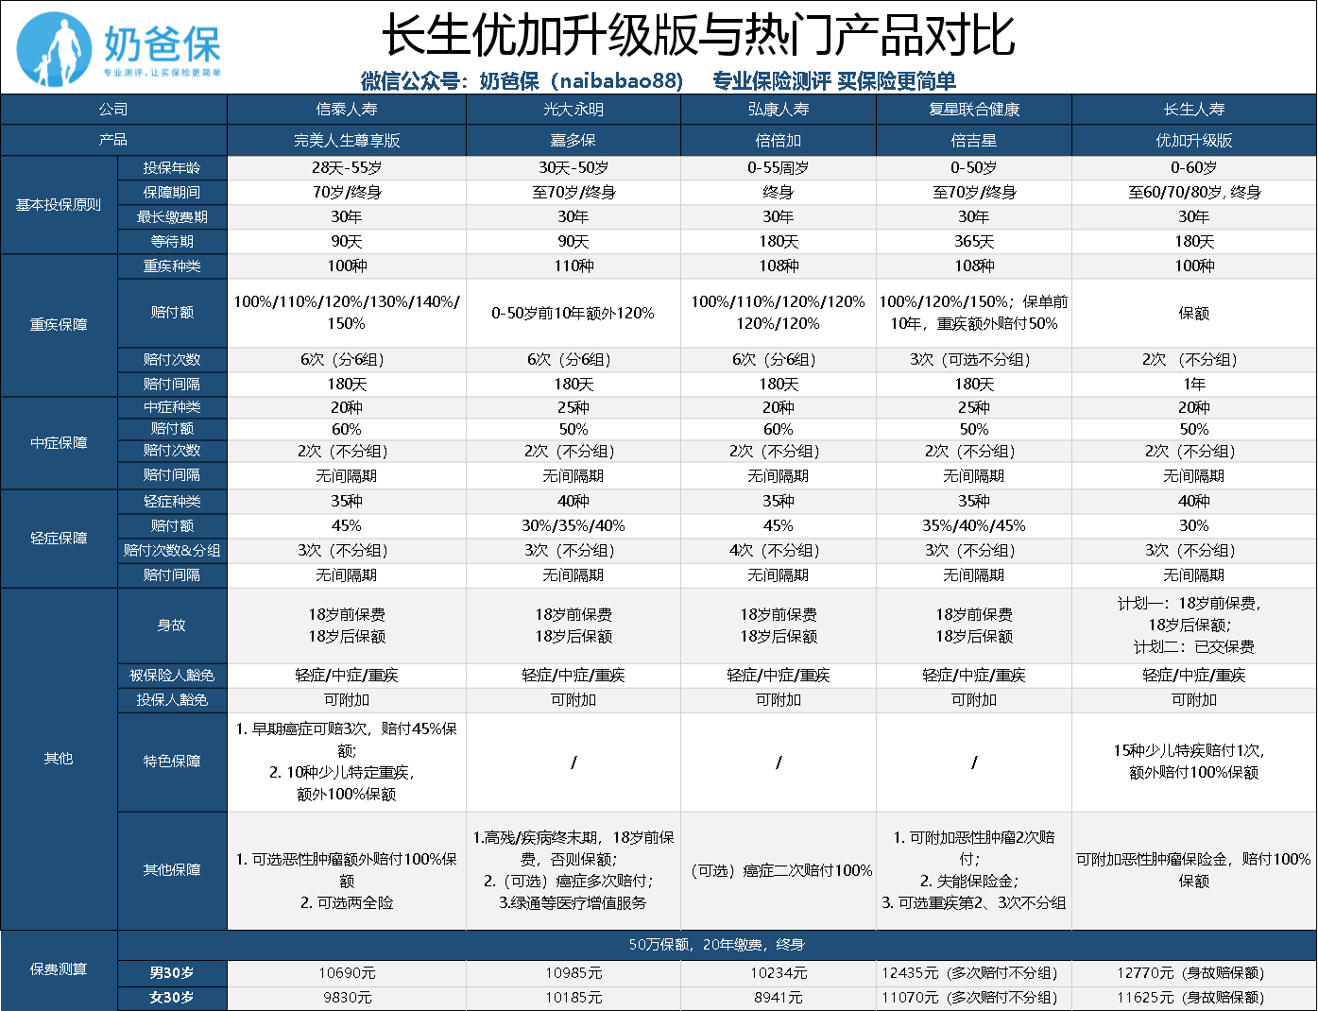
Task: Click the 12770元（身故赔保额）cell
Action: [x=1194, y=972]
